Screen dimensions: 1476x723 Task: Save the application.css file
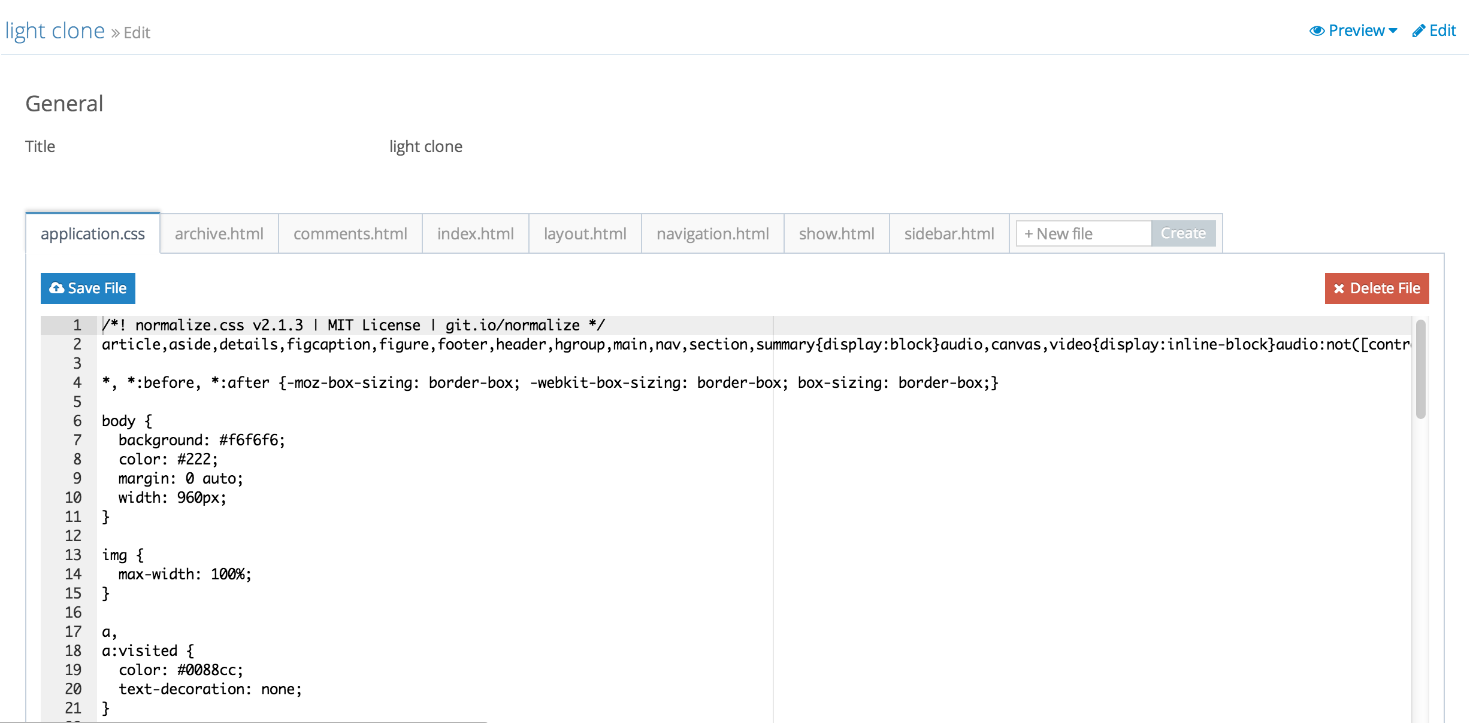click(87, 288)
